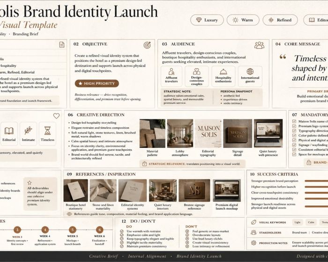Click the Timeless hourglass icon tile
Screen dimensions: 328x262
47,134
